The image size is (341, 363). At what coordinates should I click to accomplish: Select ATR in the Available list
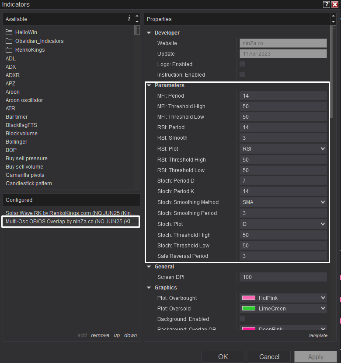pyautogui.click(x=10, y=109)
